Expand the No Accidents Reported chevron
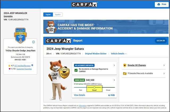 (x=114, y=65)
